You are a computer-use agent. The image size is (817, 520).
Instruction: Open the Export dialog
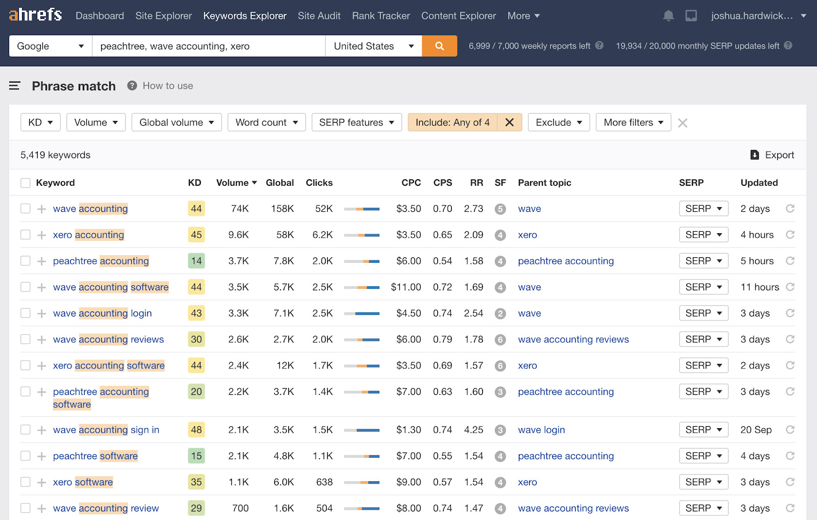[772, 155]
